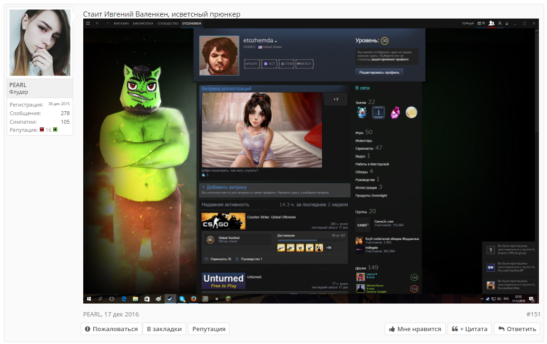The width and height of the screenshot is (547, 344).
Task: Like the post with Мне нравится
Action: 415,329
